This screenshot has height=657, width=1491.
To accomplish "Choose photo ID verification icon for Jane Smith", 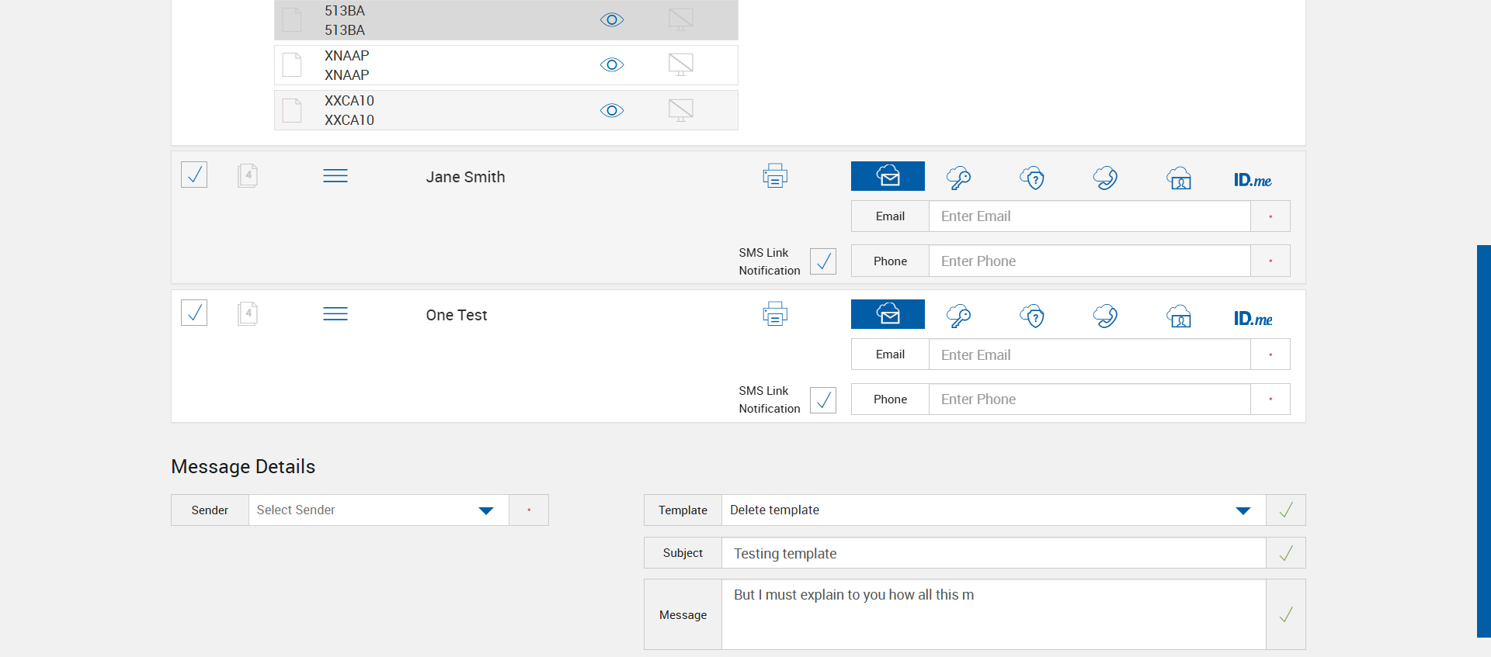I will point(1179,178).
